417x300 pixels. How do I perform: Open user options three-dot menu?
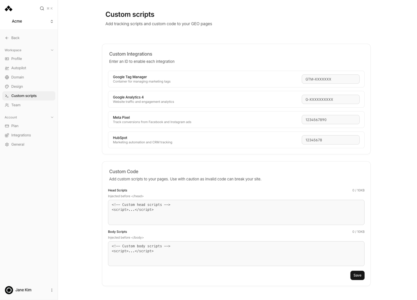tap(52, 290)
